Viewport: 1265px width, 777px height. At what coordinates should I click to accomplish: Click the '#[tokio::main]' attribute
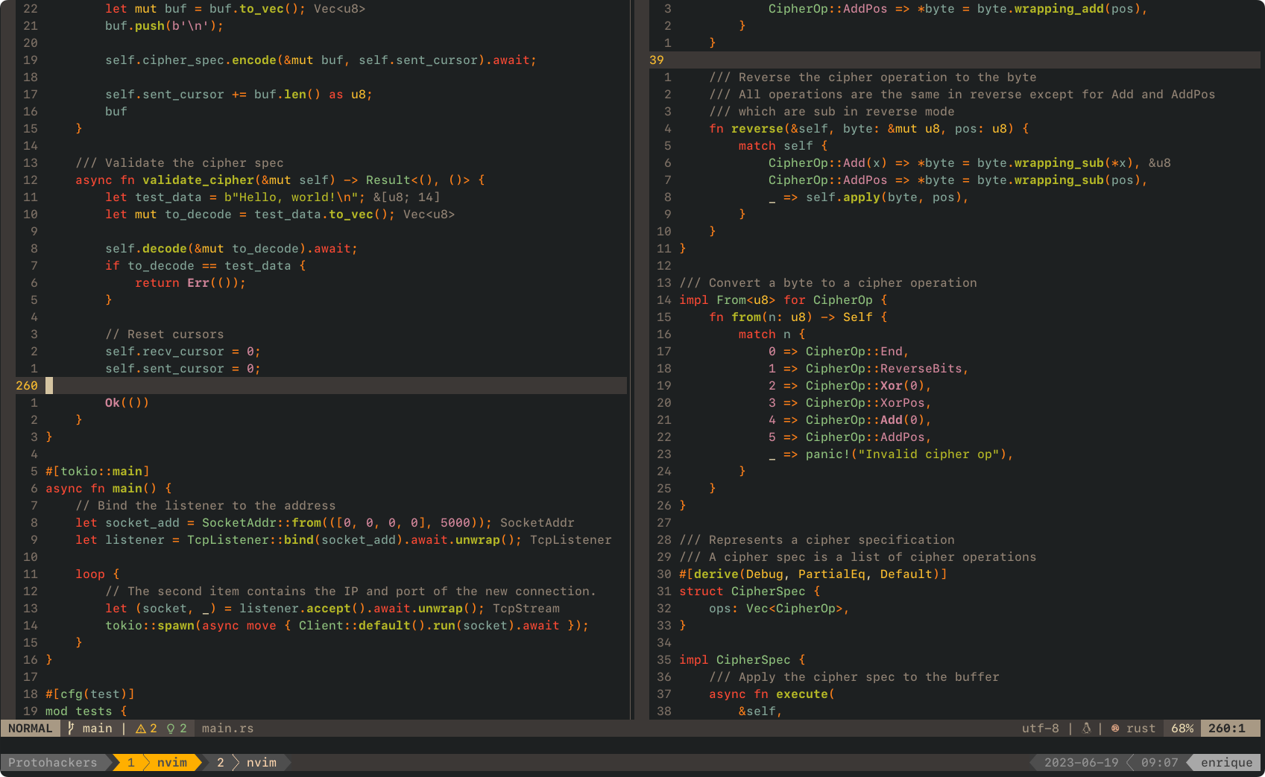click(98, 472)
